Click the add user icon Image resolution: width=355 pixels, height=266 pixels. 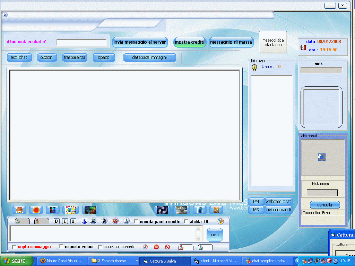tap(126, 221)
